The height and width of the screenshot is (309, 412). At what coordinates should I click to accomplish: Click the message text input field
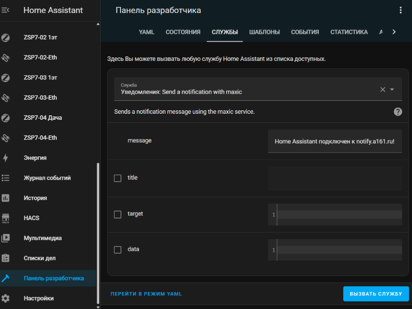pyautogui.click(x=335, y=141)
